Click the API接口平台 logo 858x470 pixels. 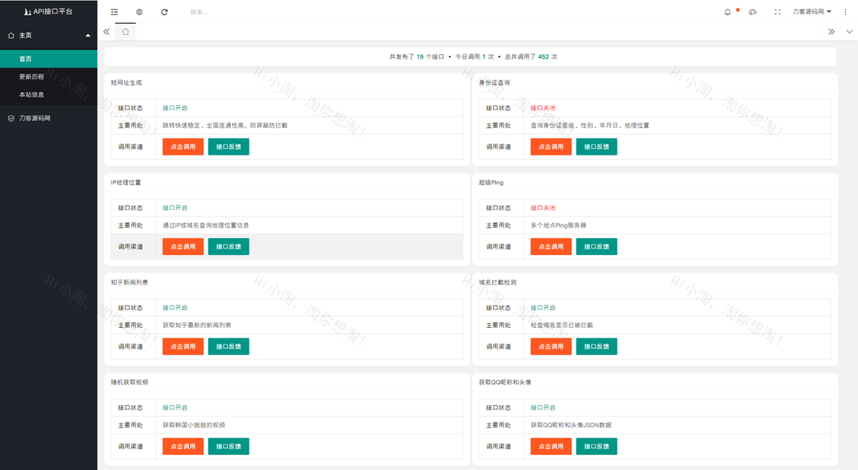[x=48, y=11]
